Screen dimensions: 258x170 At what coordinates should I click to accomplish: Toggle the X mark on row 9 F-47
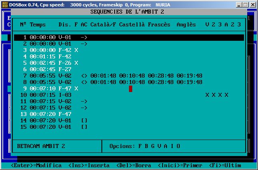click(76, 88)
